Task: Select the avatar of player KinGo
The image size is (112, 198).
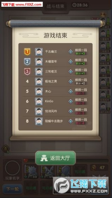Action: click(39, 101)
